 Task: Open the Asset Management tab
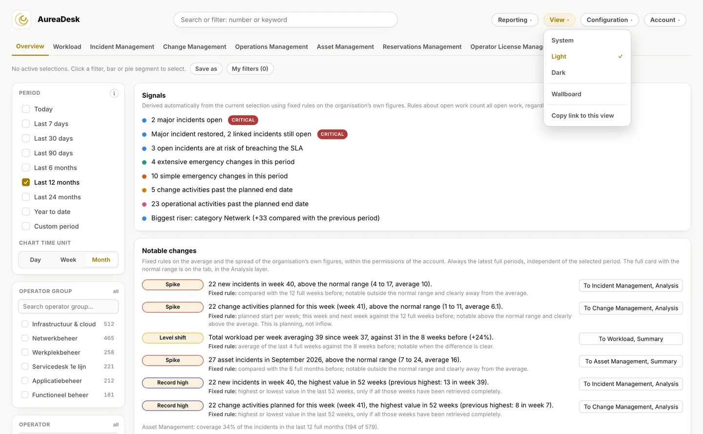345,47
